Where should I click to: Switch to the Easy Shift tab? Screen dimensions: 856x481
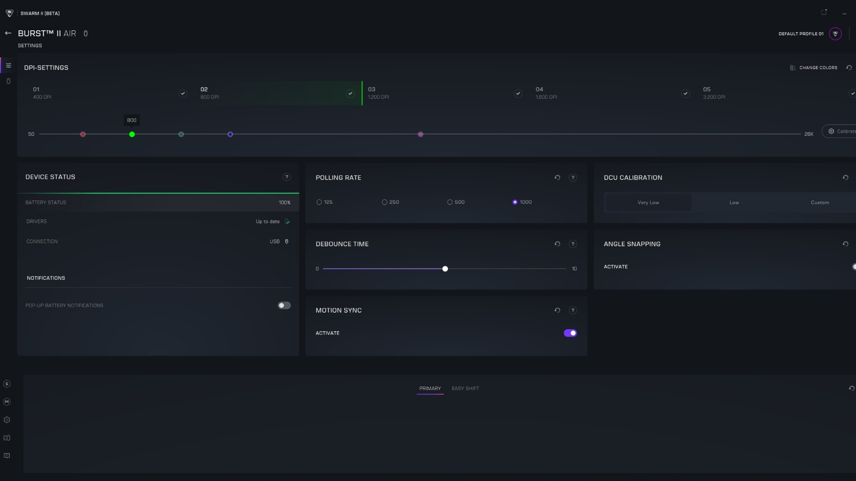465,388
